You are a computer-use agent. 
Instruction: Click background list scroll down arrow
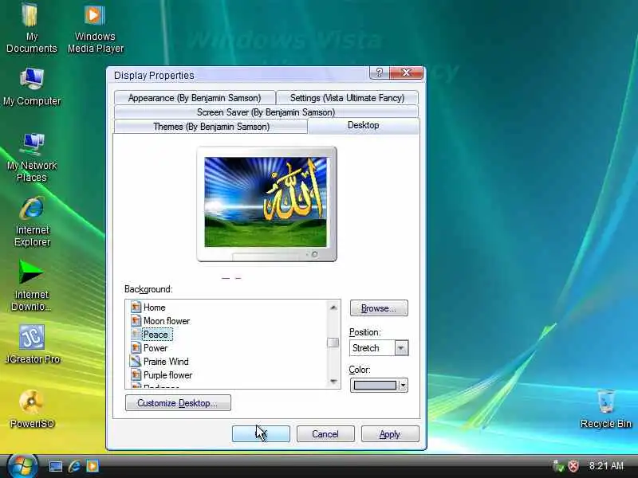tap(333, 382)
